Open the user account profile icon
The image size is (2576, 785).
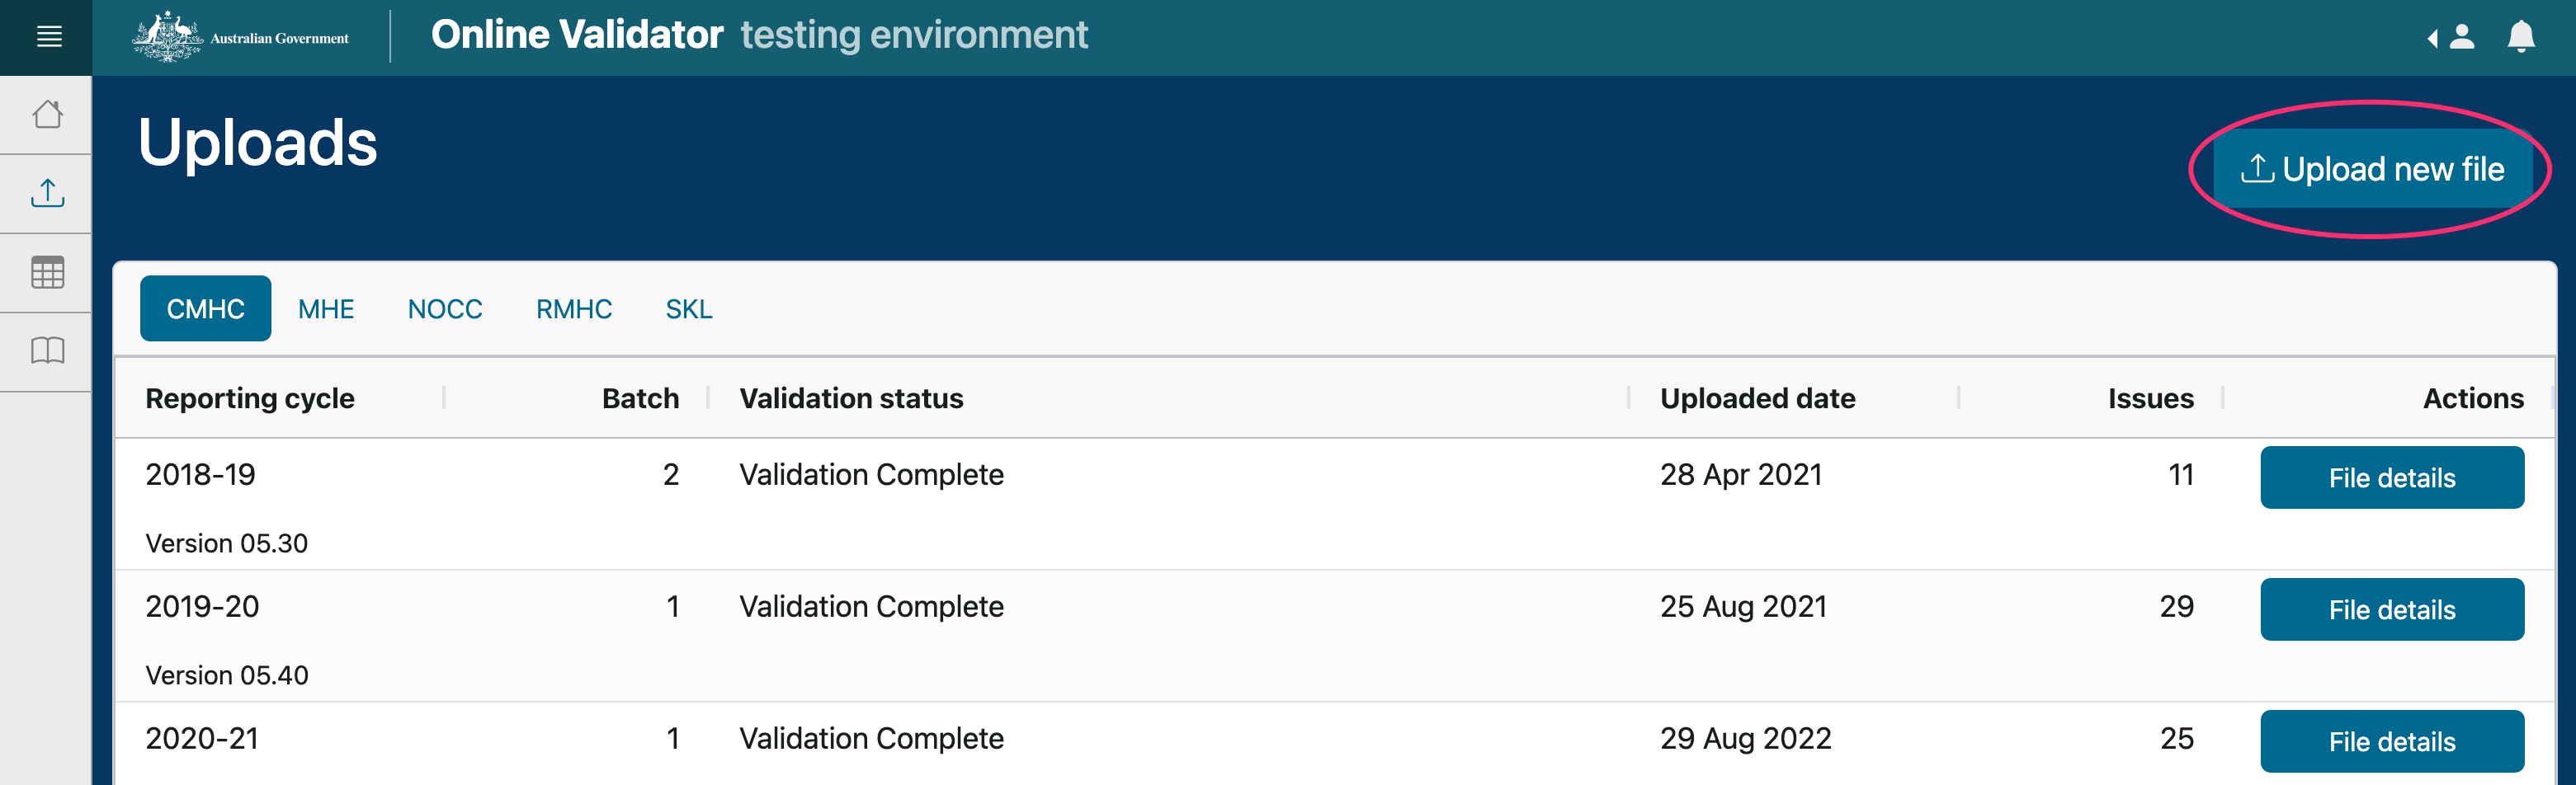click(x=2461, y=37)
